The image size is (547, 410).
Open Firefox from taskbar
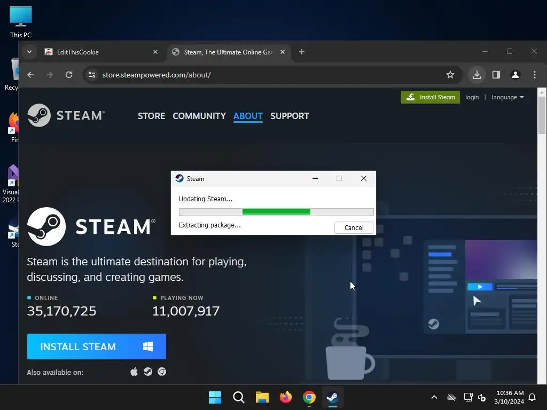coord(286,397)
